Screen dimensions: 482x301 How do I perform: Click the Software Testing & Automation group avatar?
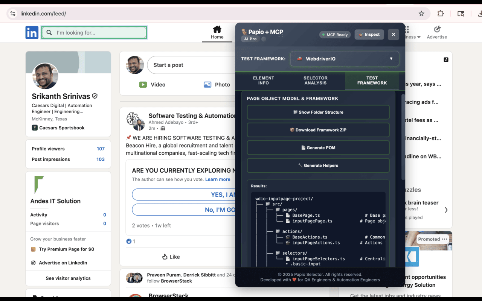[x=136, y=122]
